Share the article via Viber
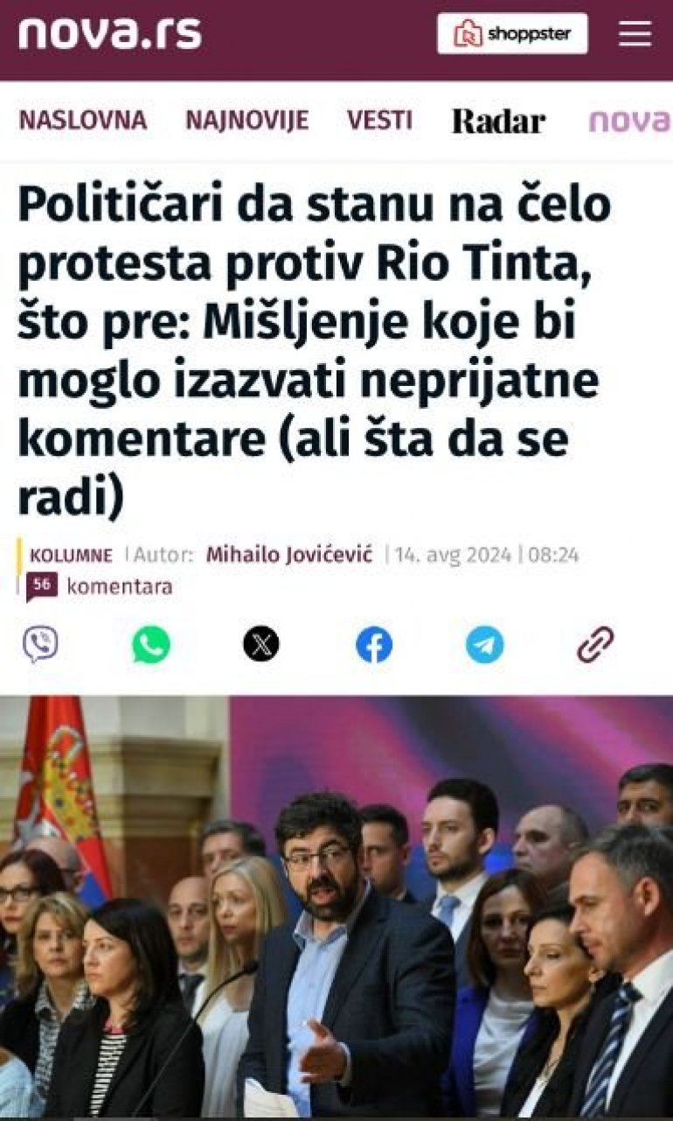This screenshot has width=673, height=1121. coord(40,645)
